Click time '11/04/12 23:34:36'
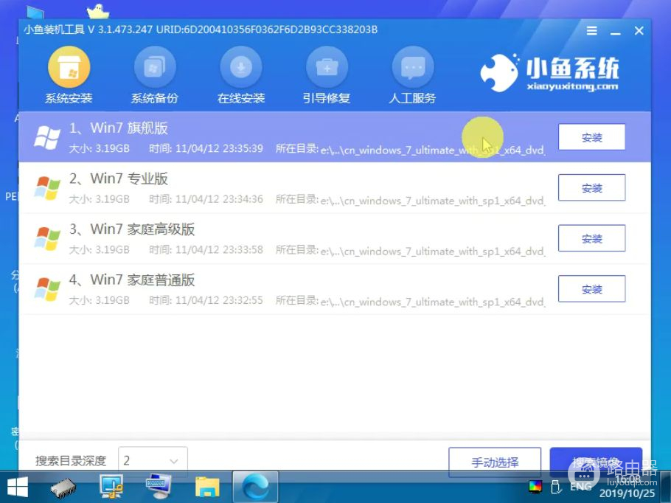The height and width of the screenshot is (503, 671). (219, 199)
